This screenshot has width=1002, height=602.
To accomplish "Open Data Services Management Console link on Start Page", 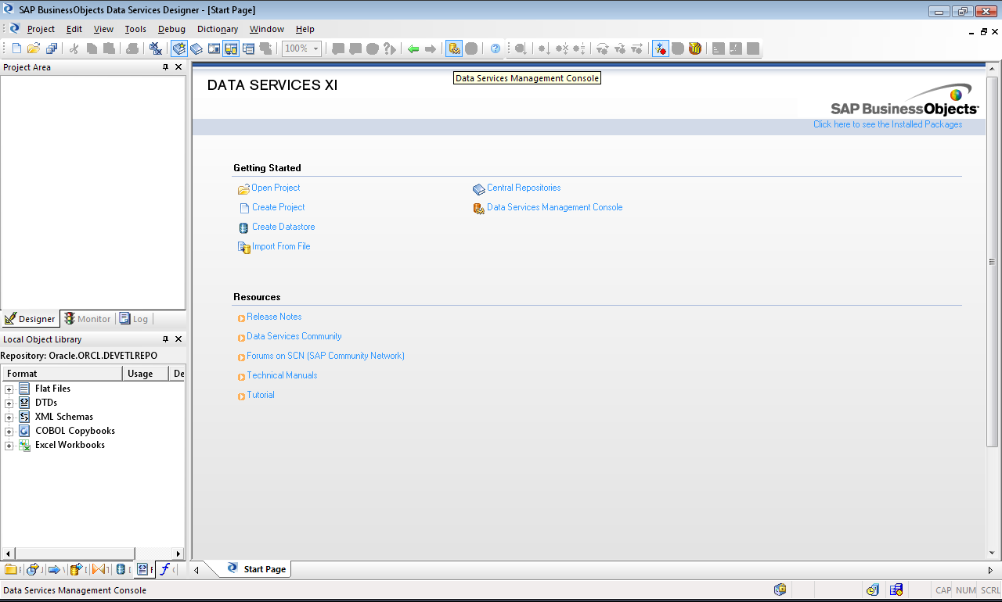I will [555, 207].
